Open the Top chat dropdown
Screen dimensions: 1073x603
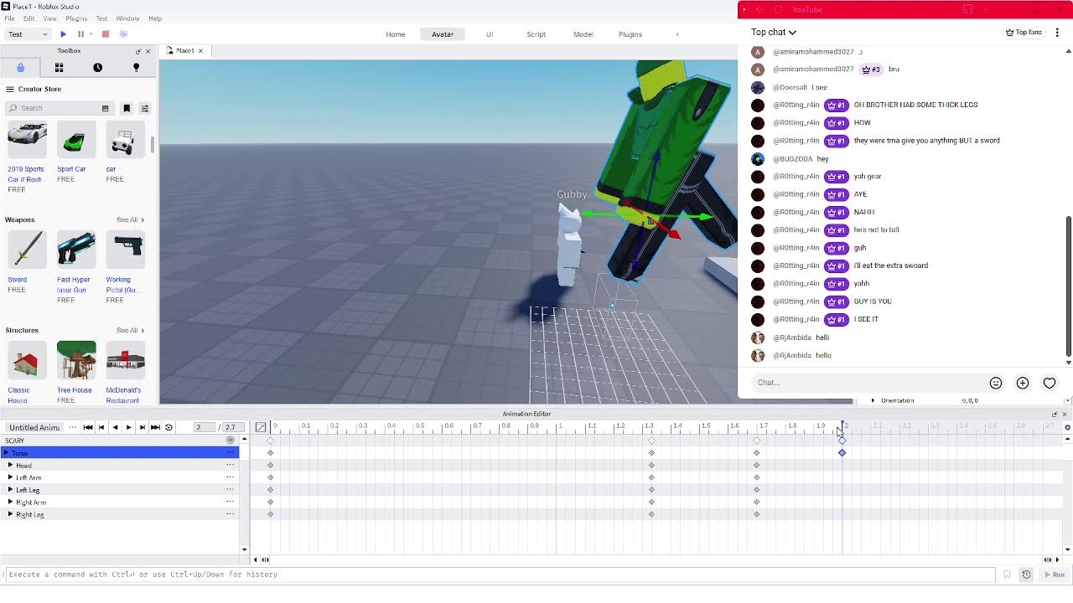(774, 32)
